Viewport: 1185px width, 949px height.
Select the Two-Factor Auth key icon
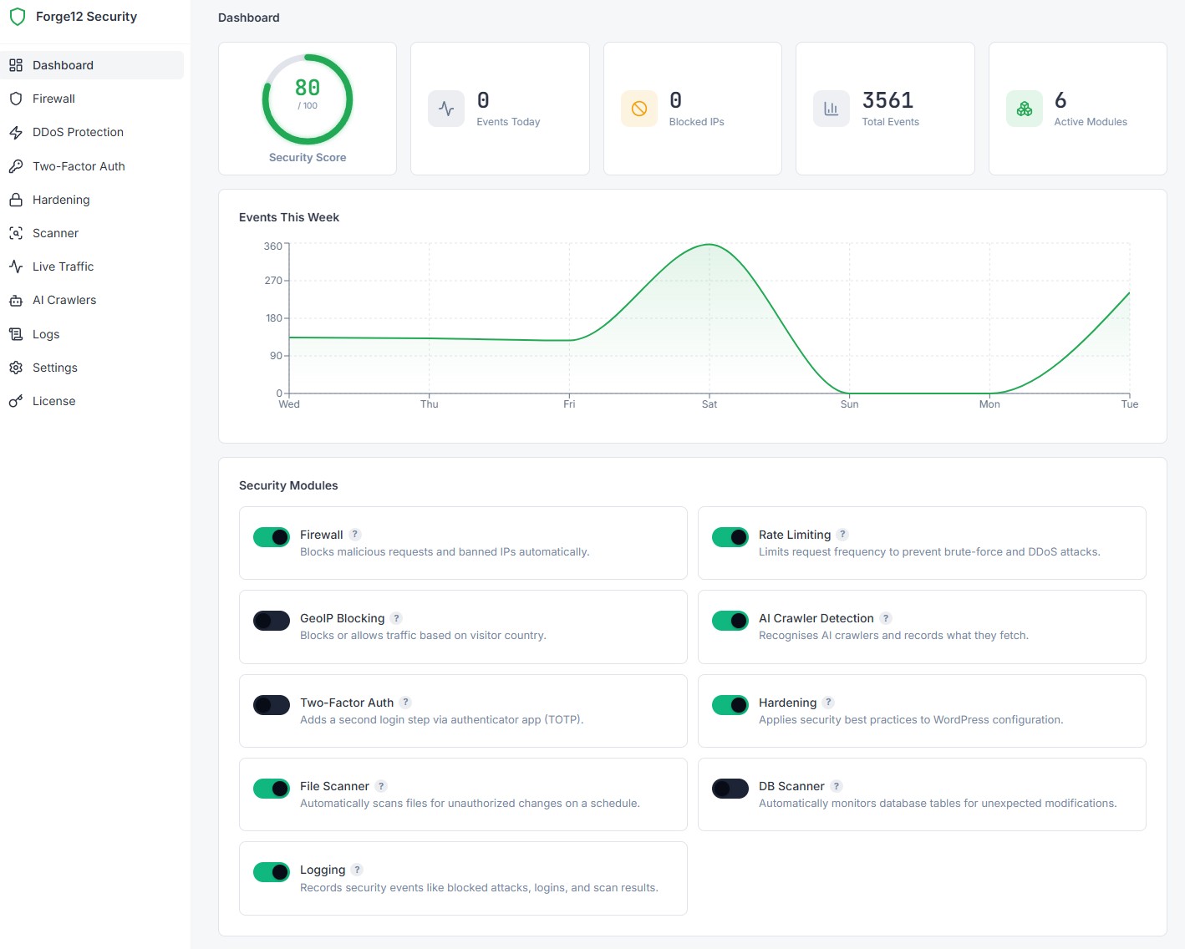click(x=16, y=166)
